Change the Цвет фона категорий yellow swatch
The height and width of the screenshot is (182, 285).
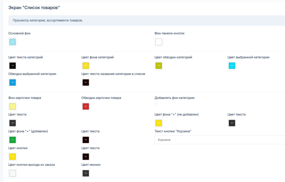85,66
